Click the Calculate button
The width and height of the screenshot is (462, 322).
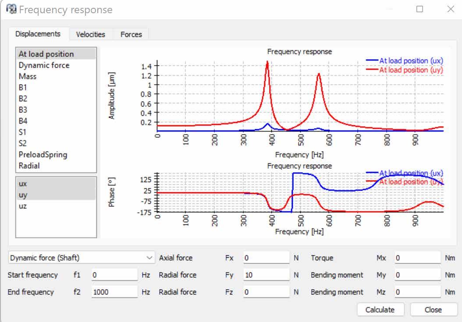[380, 310]
